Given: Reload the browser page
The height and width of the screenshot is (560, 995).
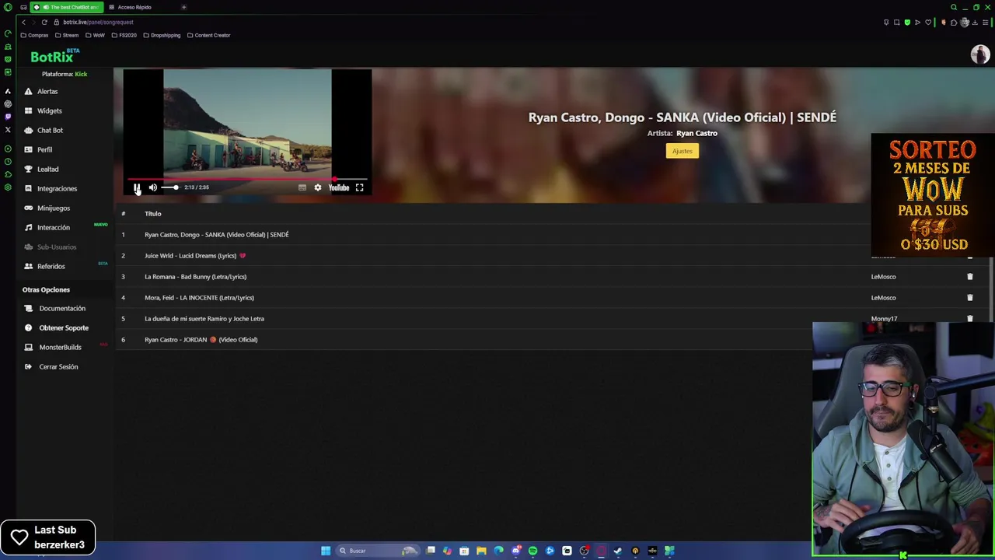Looking at the screenshot, I should (x=44, y=22).
